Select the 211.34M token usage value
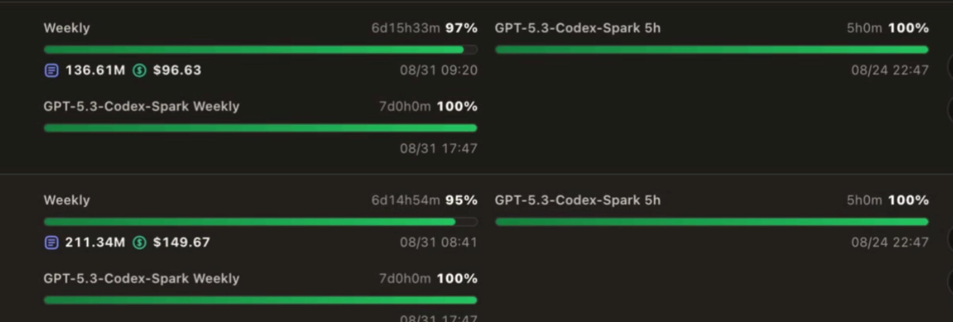 coord(95,242)
